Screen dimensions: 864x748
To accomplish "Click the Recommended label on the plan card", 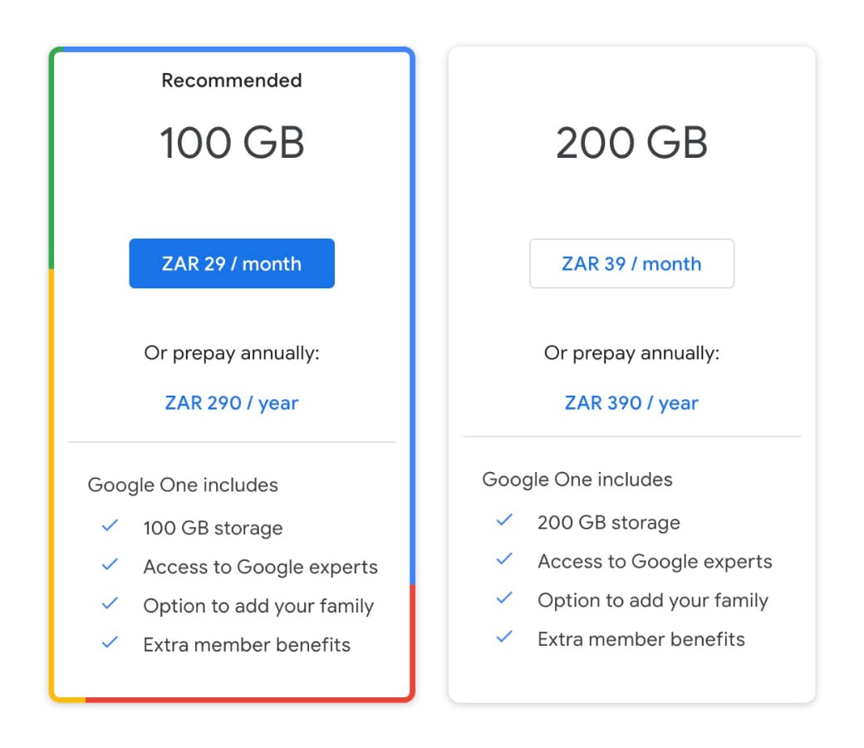I will (x=232, y=81).
